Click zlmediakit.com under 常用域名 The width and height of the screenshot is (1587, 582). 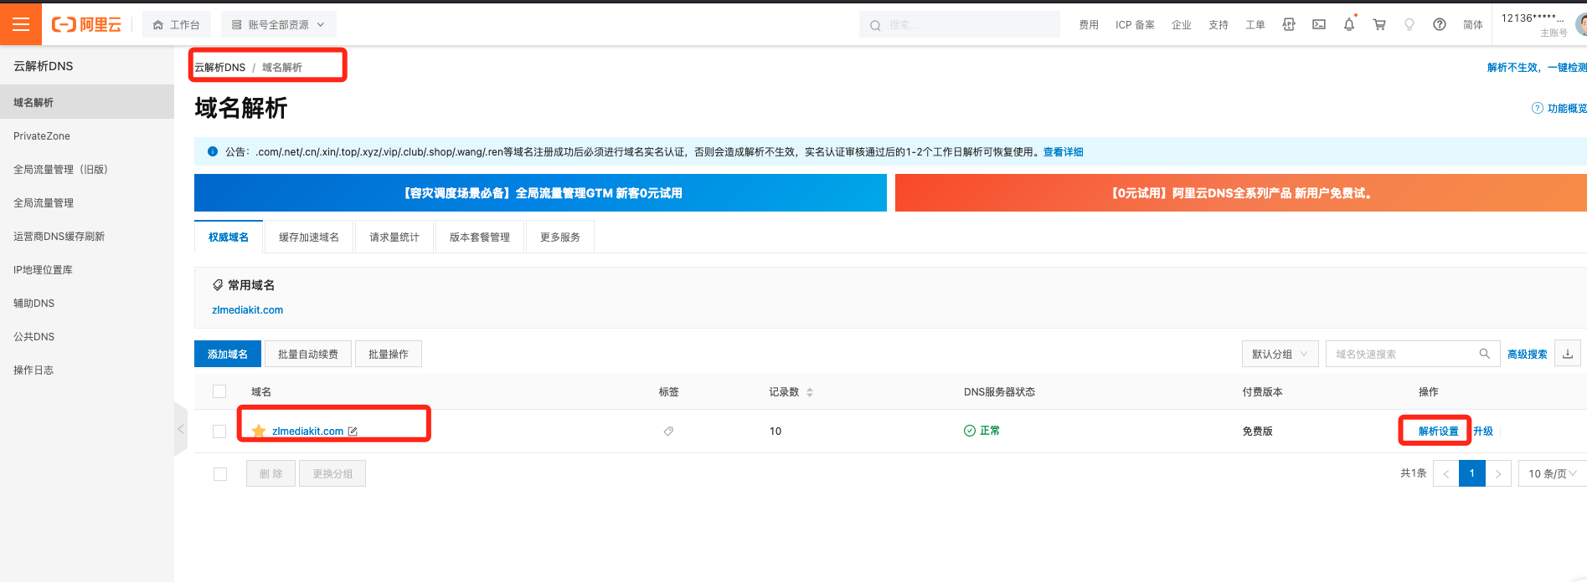[248, 310]
